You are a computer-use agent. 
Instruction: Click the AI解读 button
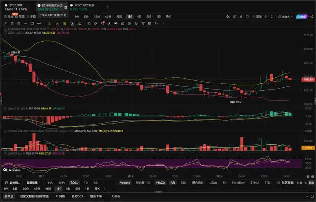[x=302, y=16]
